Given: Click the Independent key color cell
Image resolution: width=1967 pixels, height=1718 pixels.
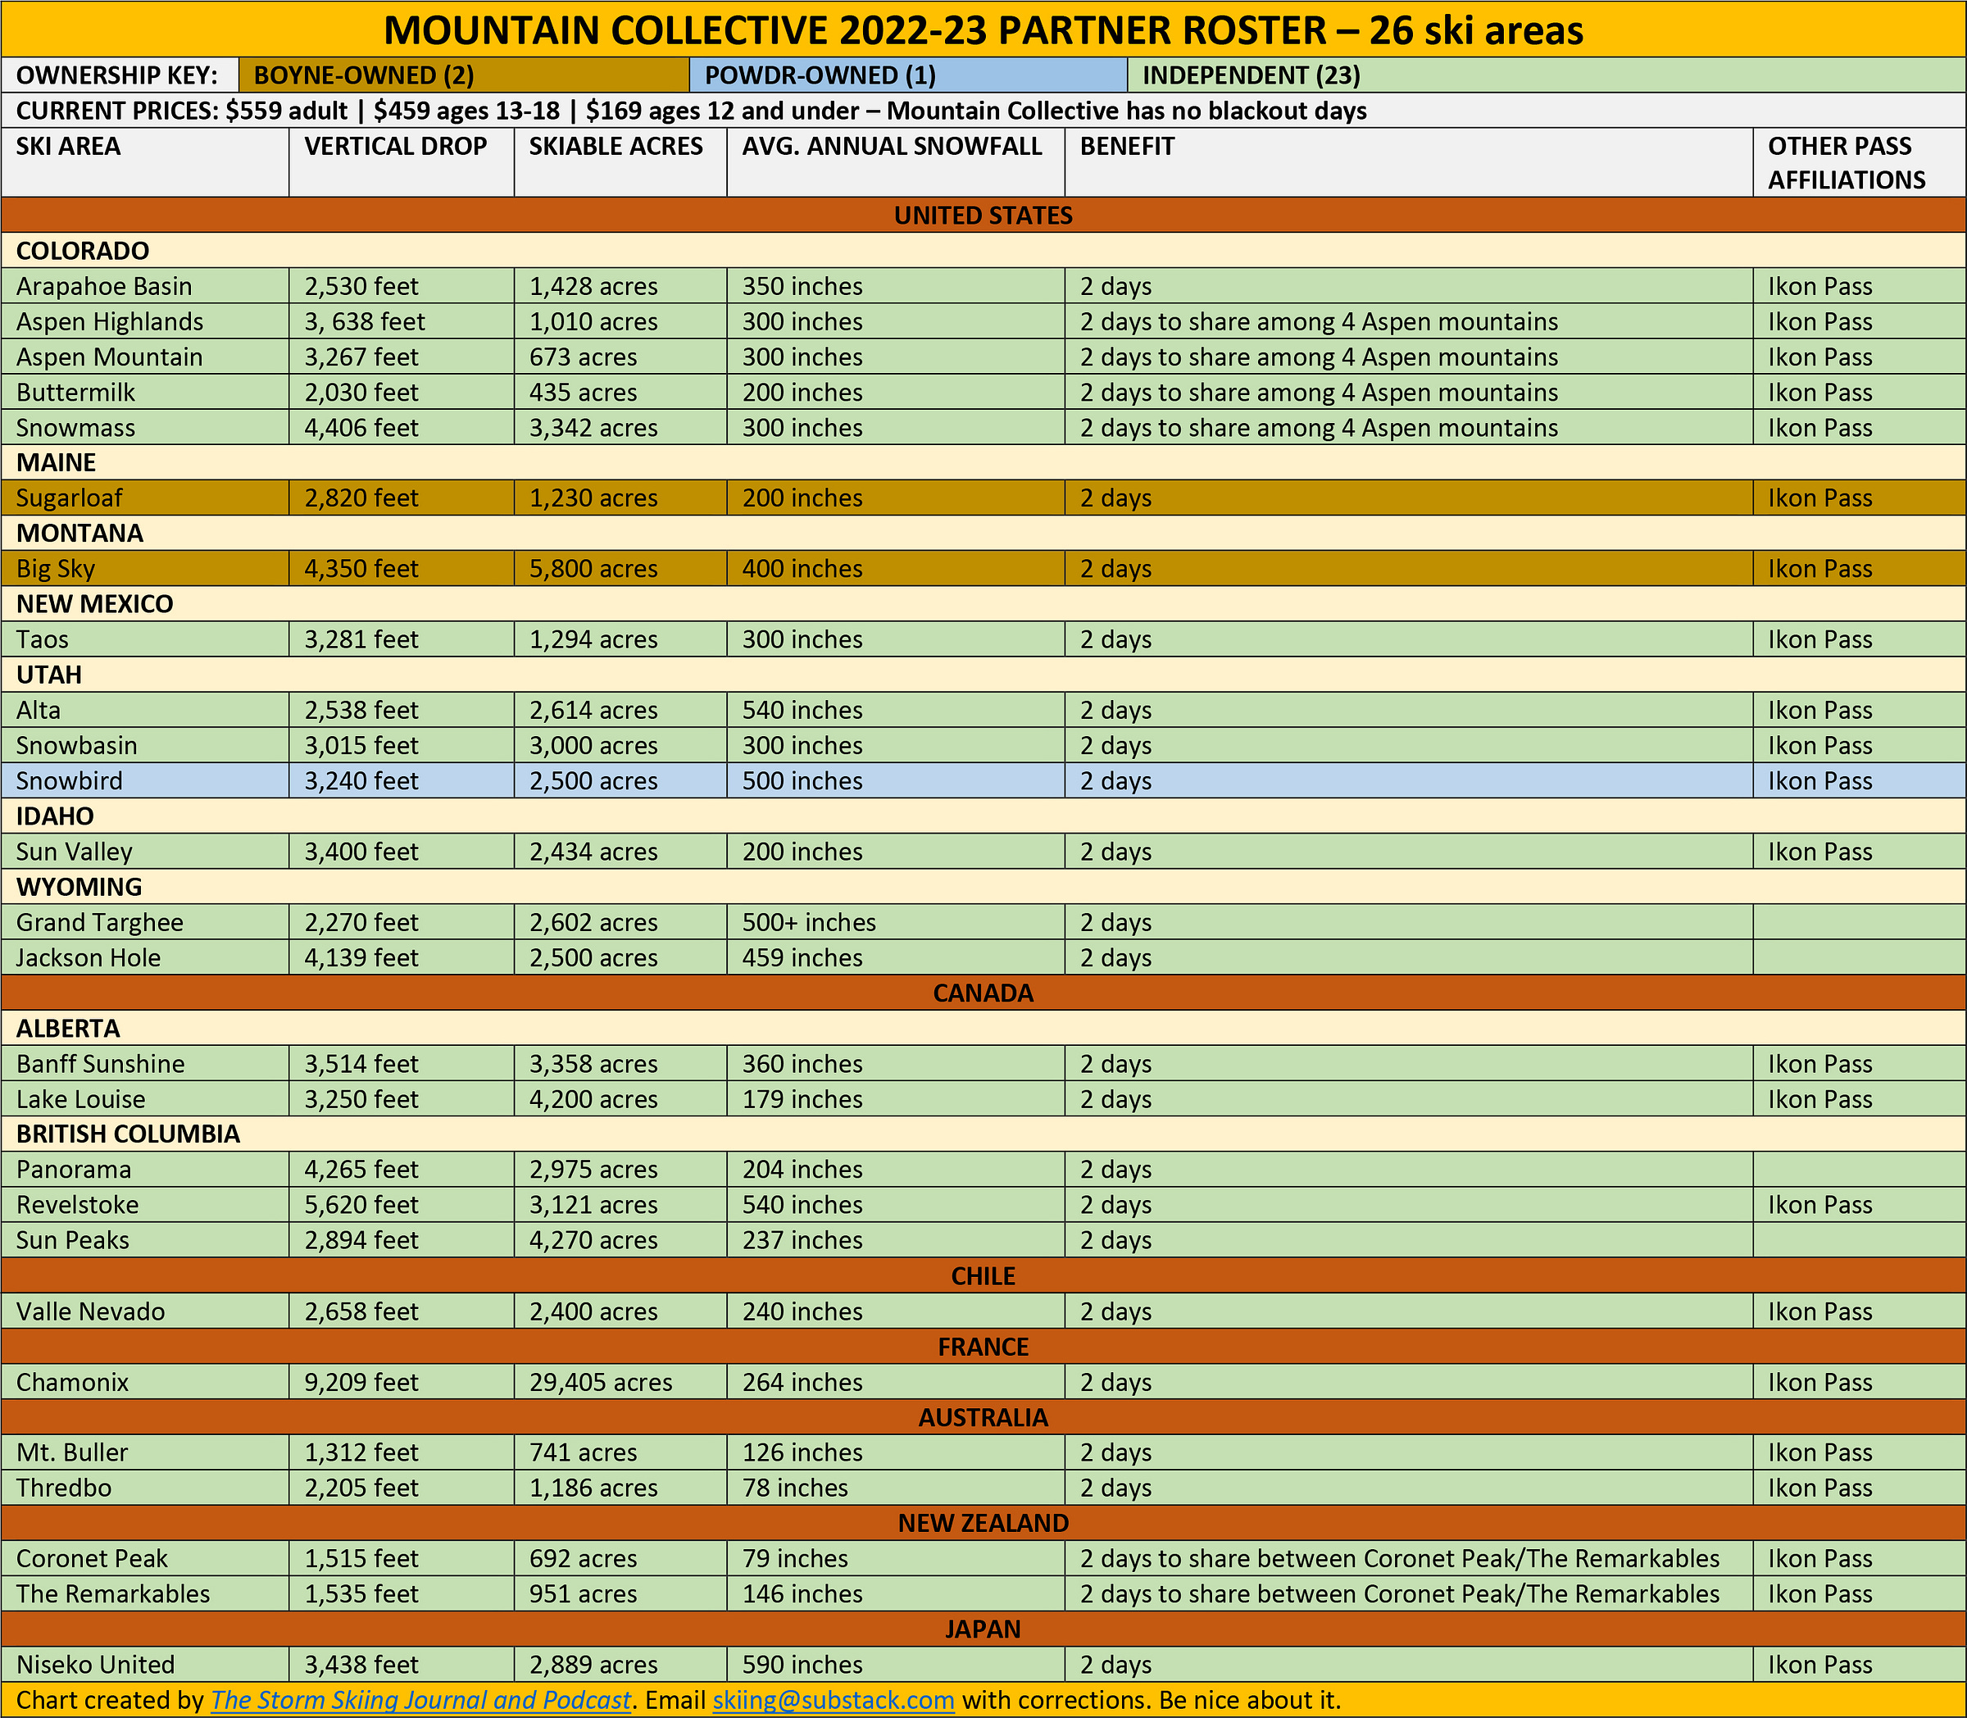Looking at the screenshot, I should coord(1545,75).
